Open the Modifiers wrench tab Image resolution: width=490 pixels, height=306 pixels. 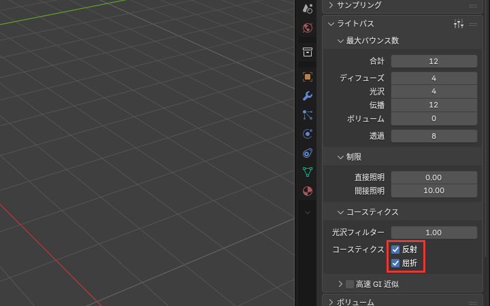(x=308, y=96)
